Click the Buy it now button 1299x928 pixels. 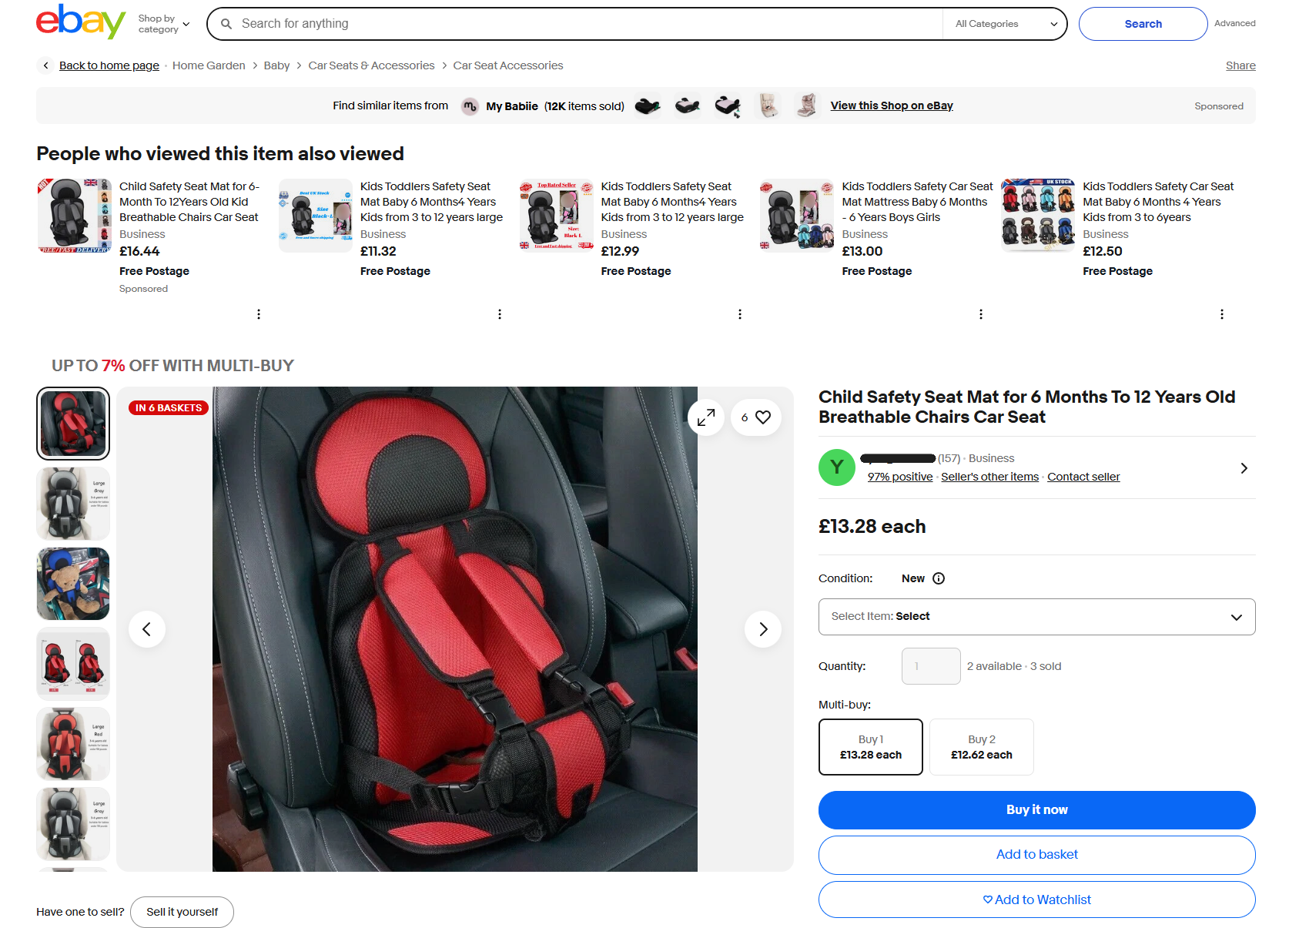click(x=1037, y=810)
